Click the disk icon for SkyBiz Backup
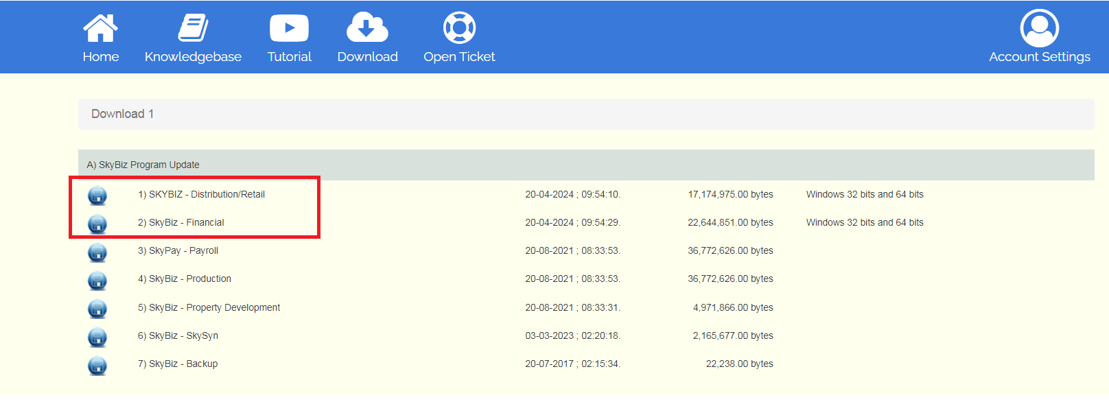1109x402 pixels. [97, 365]
